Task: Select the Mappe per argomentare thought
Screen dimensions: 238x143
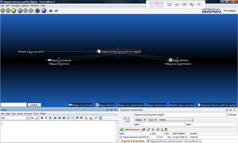Action: (x=178, y=64)
